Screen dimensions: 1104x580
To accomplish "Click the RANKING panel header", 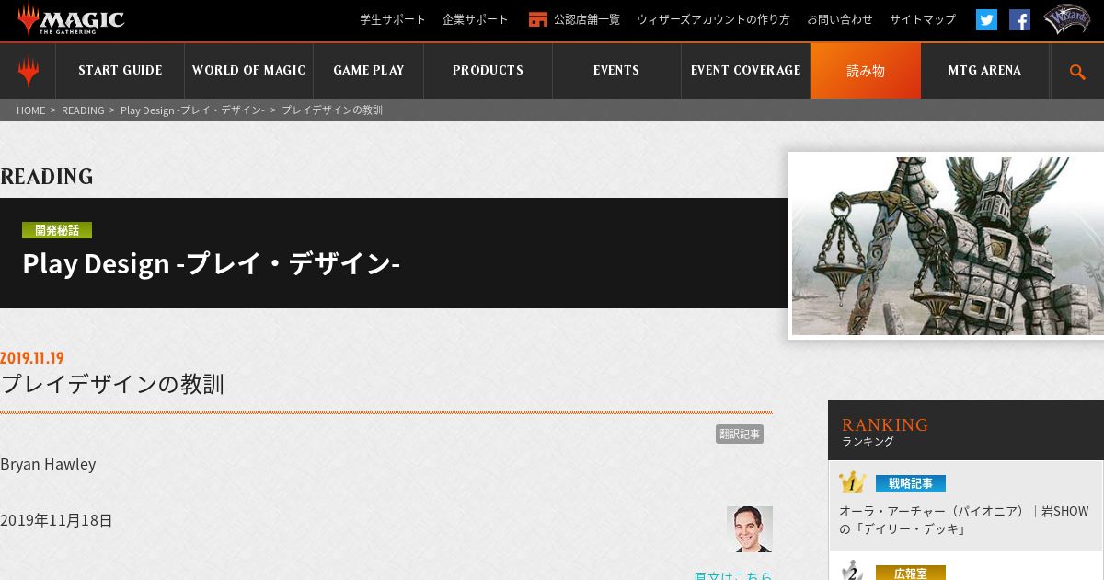I will [966, 430].
